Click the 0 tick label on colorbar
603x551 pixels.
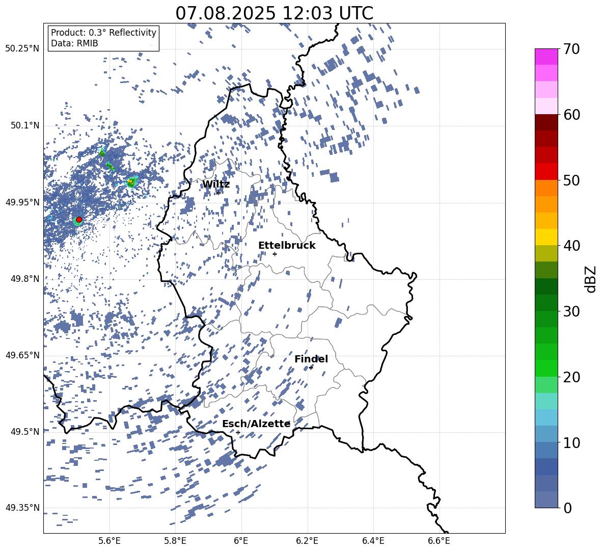point(567,508)
